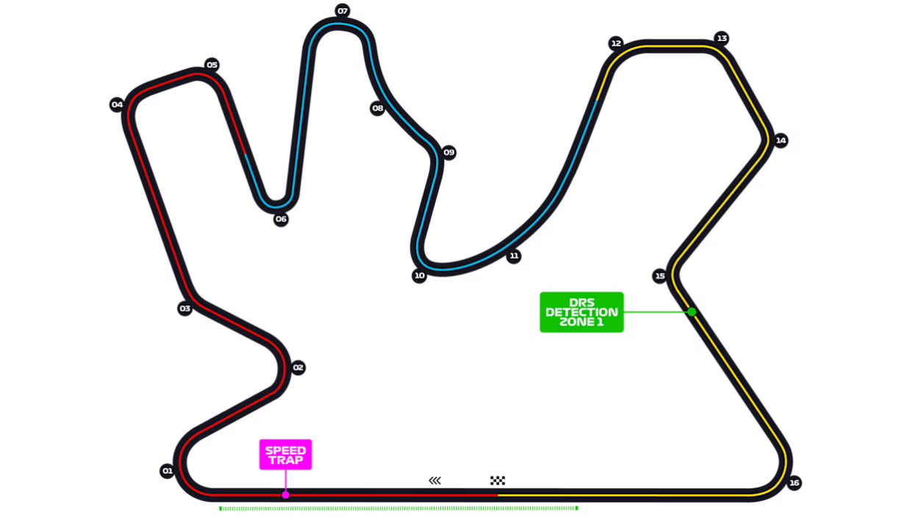The image size is (919, 517).
Task: Select the turn 02 corner marker
Action: pos(298,368)
